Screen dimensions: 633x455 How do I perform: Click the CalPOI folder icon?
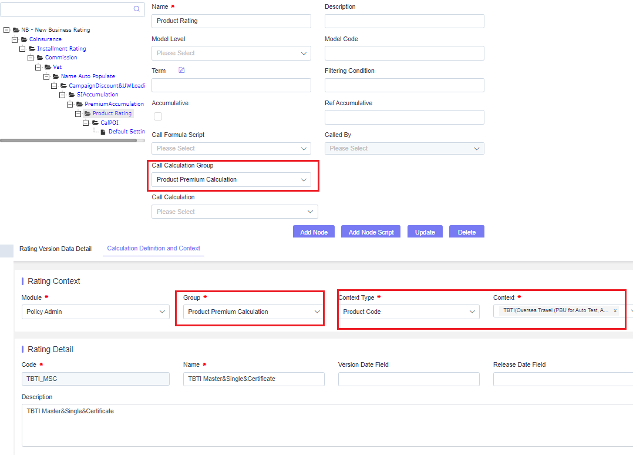(x=96, y=122)
